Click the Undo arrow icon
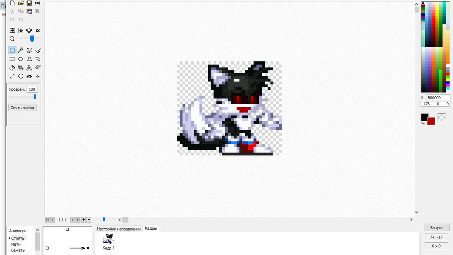The width and height of the screenshot is (453, 255). point(12,19)
